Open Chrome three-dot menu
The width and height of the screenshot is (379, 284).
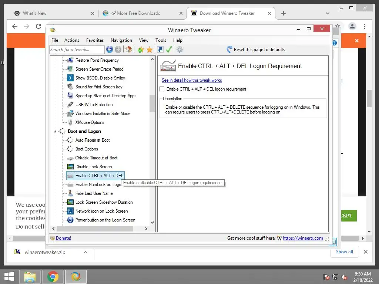[x=364, y=26]
